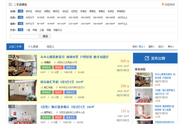Open the 600万 listing living room thumbnail
Viewport: 184px width, 124px height.
[22, 65]
